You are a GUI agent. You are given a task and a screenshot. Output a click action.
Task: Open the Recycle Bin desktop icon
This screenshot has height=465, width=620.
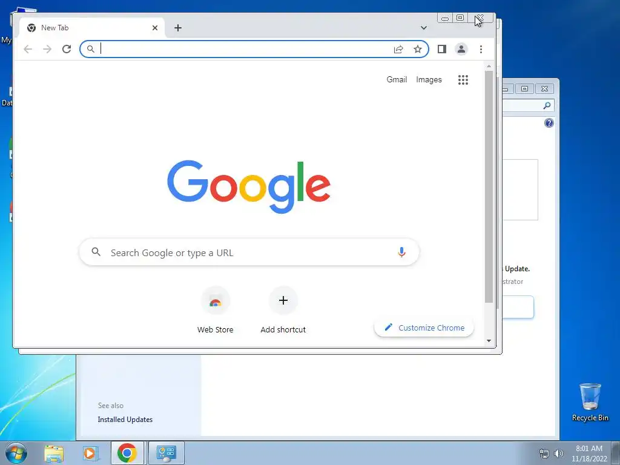coord(590,402)
